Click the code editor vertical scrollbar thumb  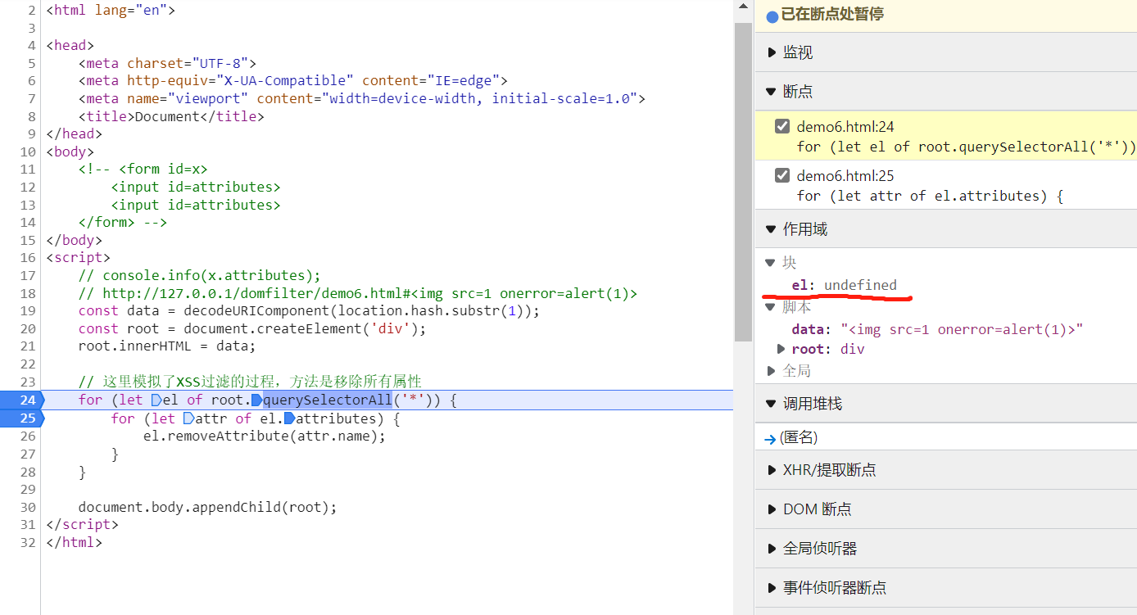pos(743,182)
